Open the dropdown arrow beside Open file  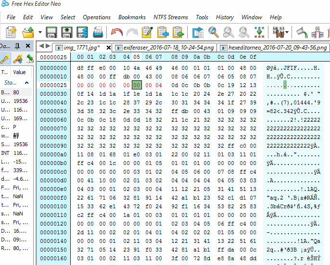(x=40, y=32)
